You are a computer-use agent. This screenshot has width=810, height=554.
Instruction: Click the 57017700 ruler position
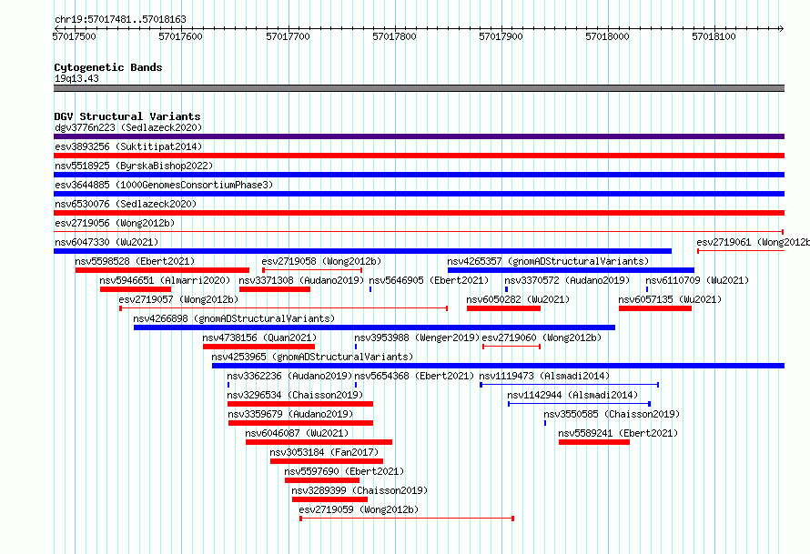tap(288, 36)
